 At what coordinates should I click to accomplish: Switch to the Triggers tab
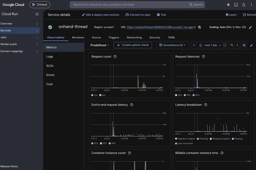(x=114, y=38)
